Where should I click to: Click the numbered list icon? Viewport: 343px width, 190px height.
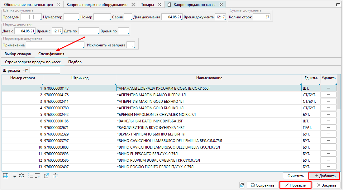coord(31,176)
